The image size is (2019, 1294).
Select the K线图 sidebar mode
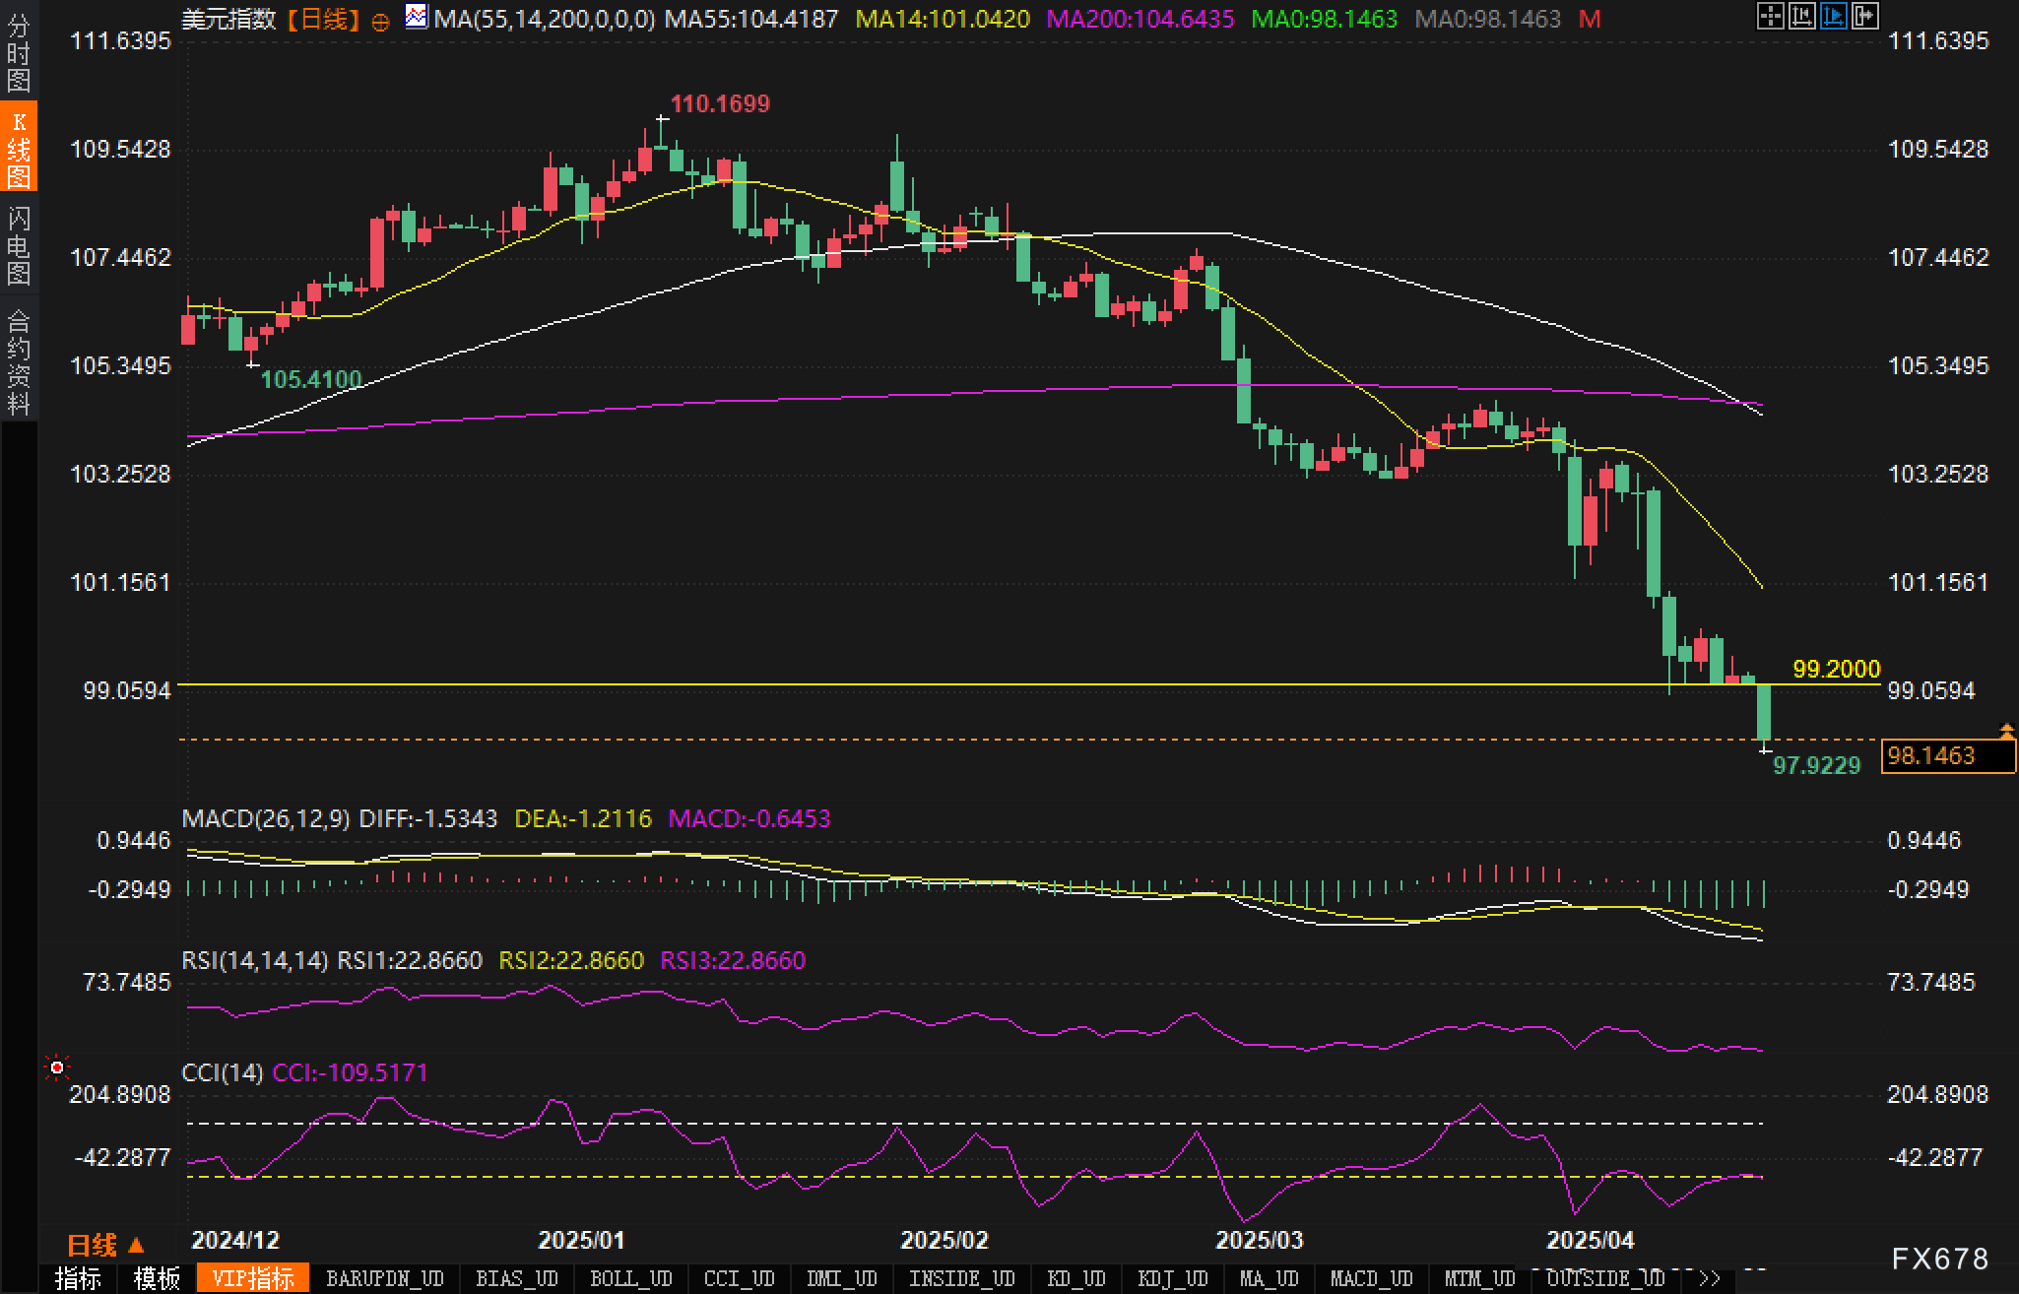(x=19, y=149)
